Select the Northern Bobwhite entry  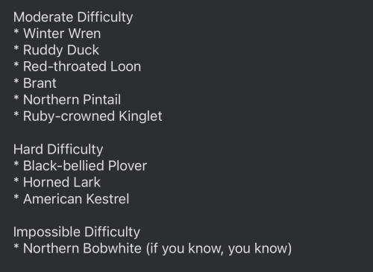(x=82, y=248)
